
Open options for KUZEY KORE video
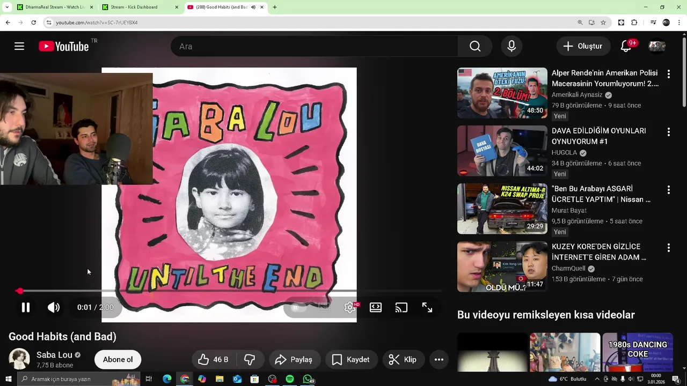pos(668,248)
